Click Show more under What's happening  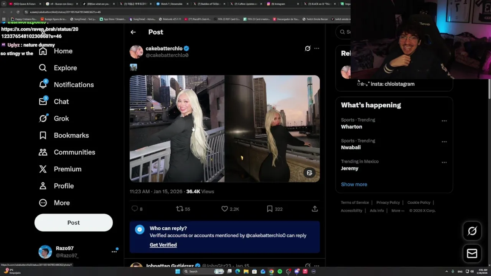tap(354, 184)
